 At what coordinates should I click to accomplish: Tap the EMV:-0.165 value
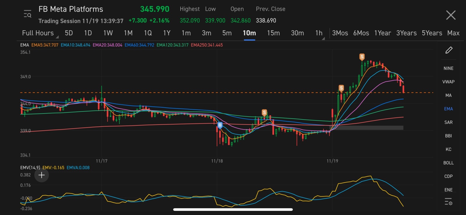coord(53,168)
